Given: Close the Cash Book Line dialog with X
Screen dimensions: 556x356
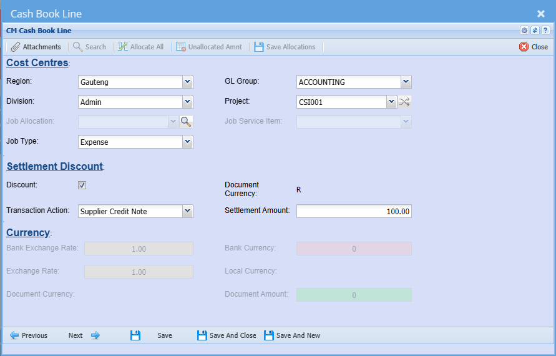Looking at the screenshot, I should tap(541, 14).
